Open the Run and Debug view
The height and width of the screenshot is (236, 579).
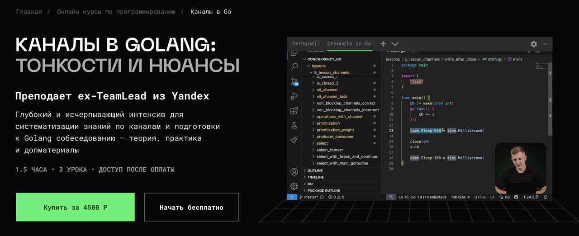point(294,96)
